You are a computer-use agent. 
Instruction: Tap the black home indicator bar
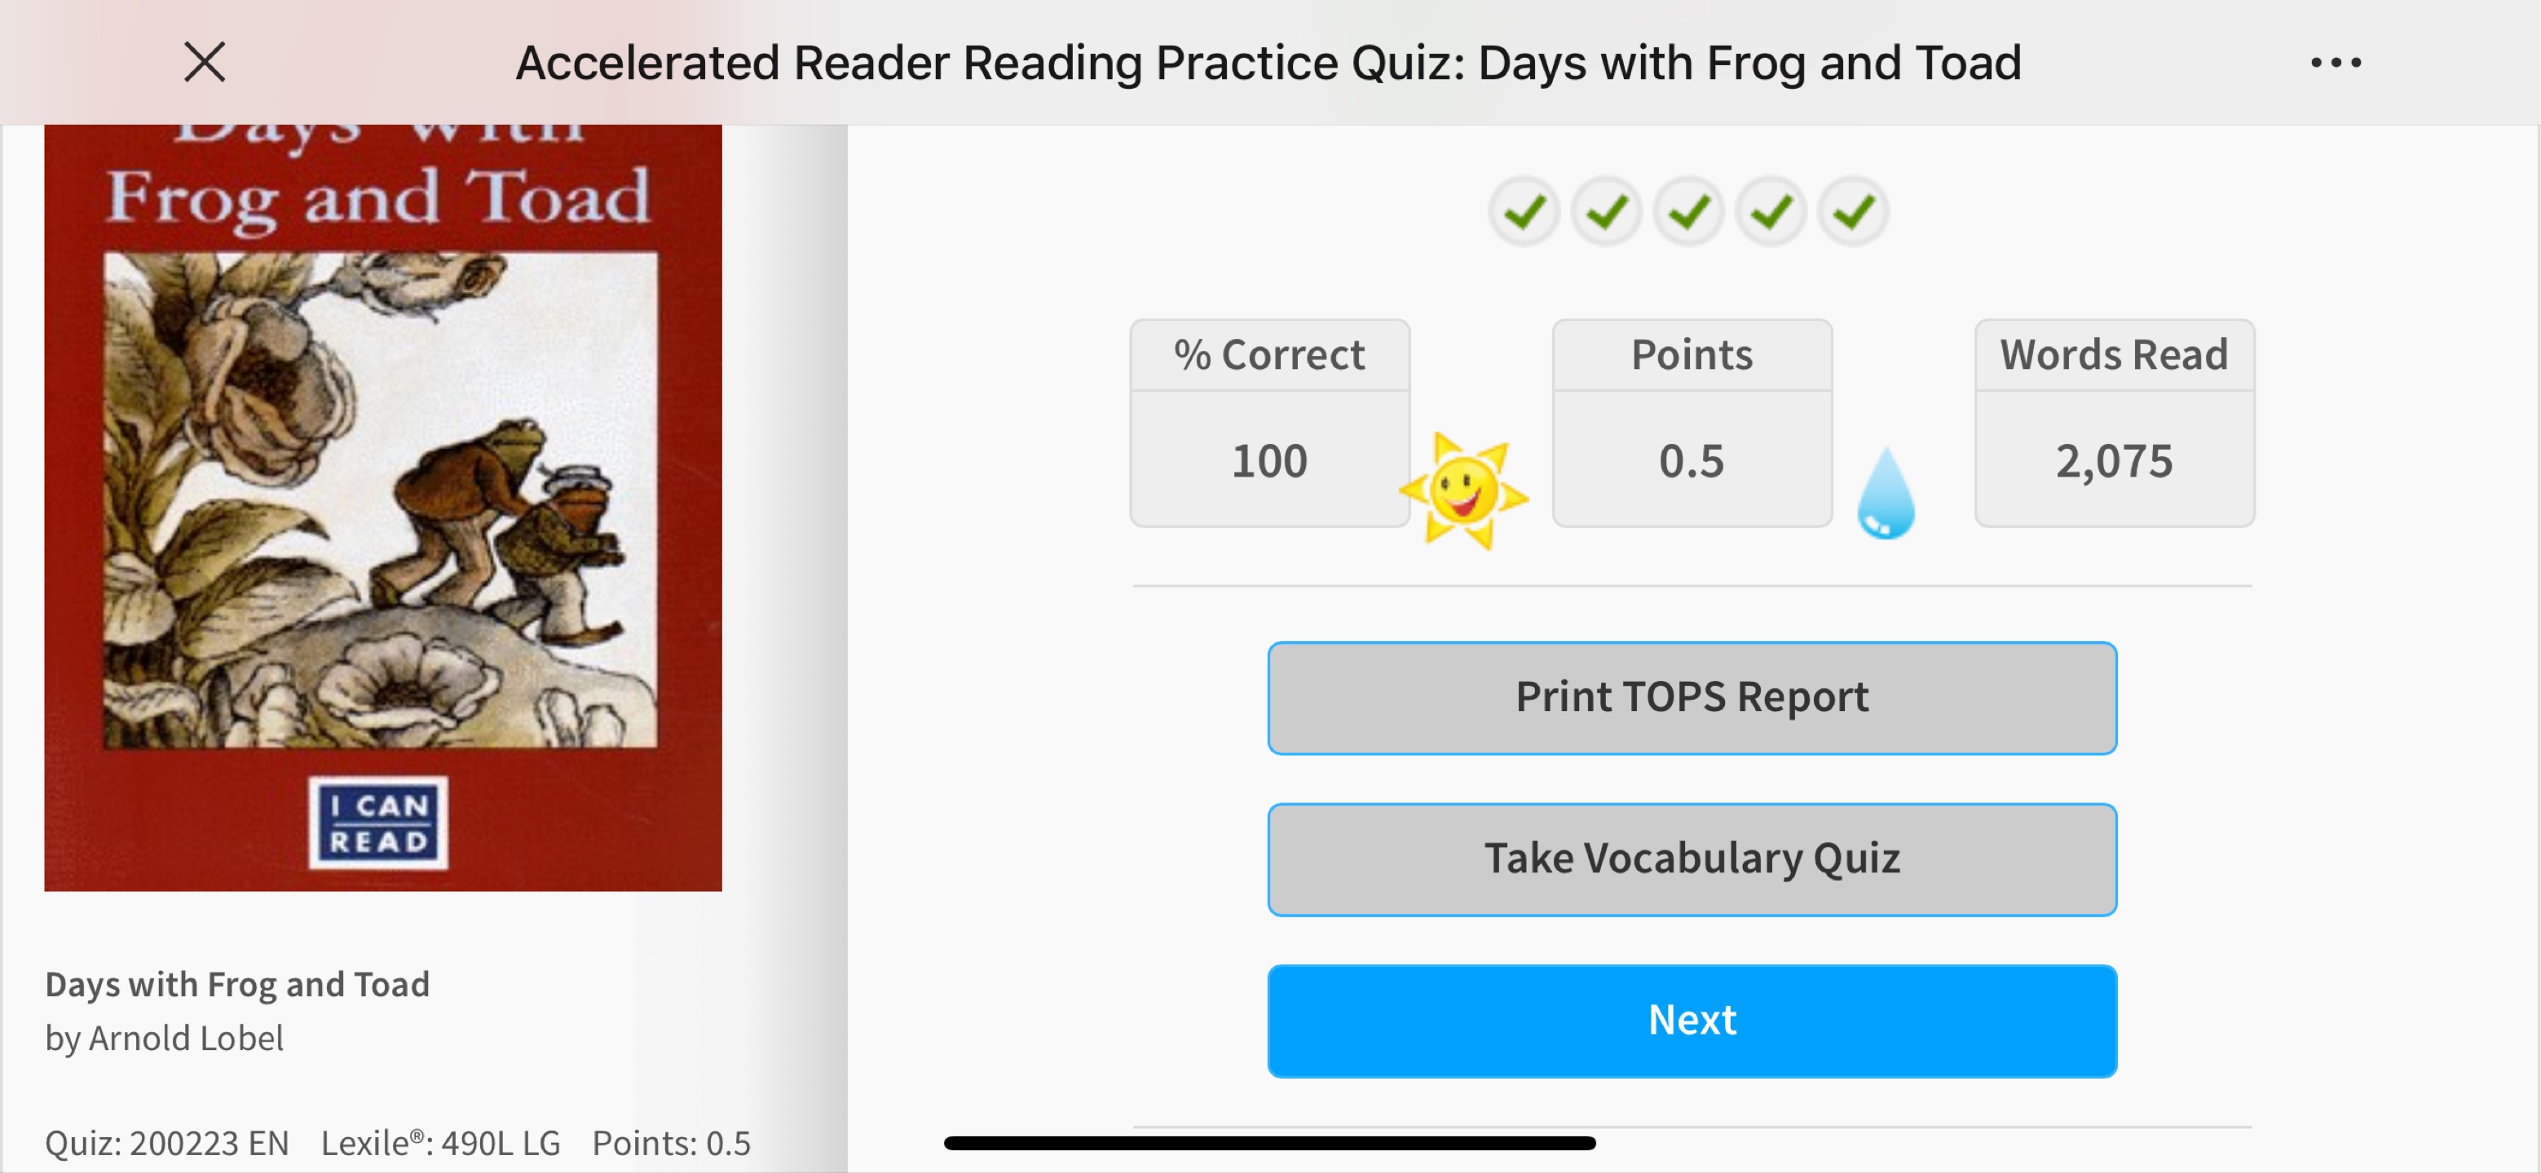[1269, 1144]
